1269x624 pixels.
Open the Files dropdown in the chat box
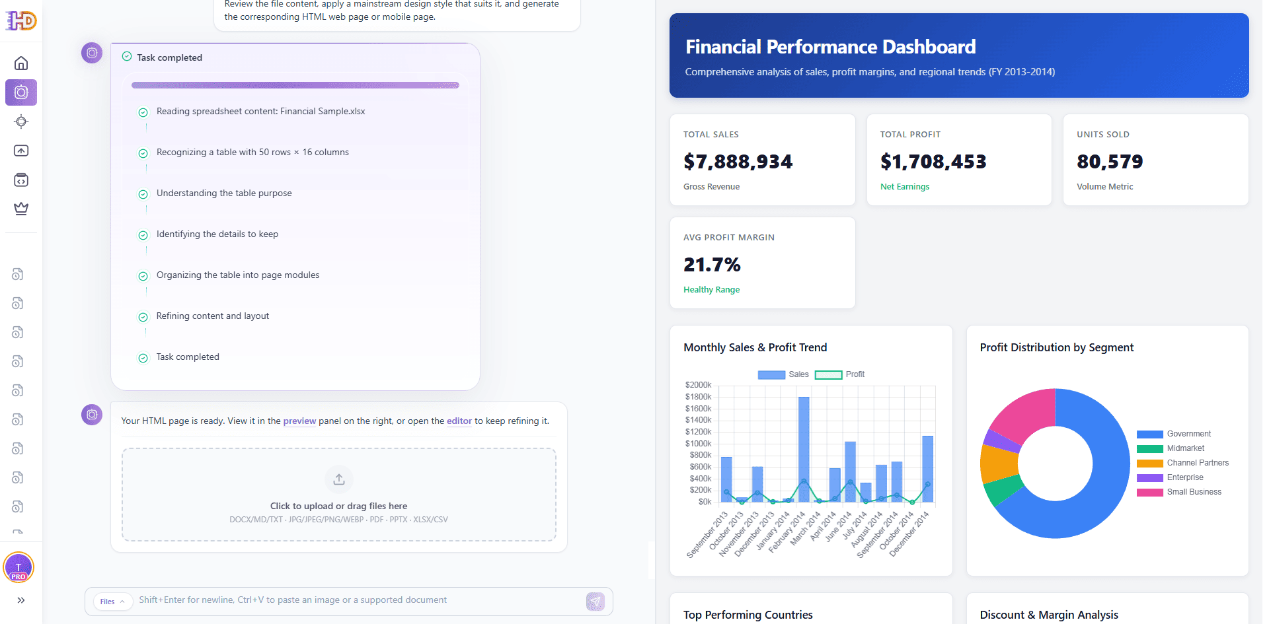pyautogui.click(x=112, y=601)
